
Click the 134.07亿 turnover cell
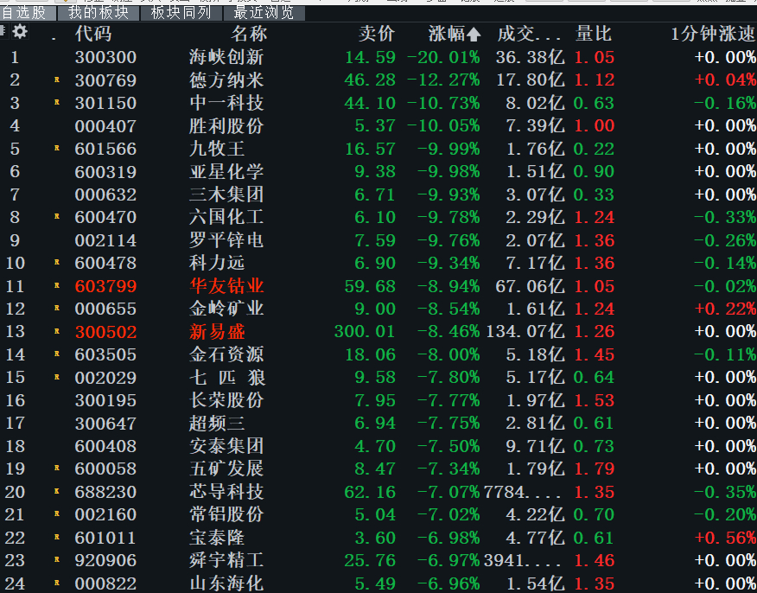point(524,331)
